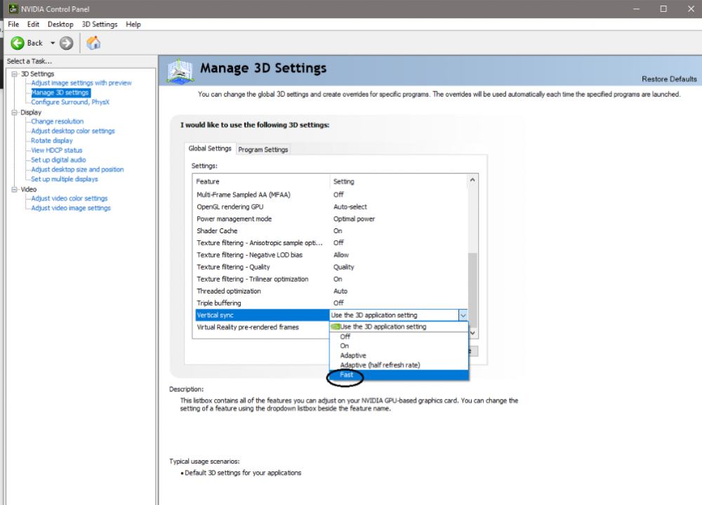The image size is (702, 505).
Task: Choose Use the 3D application setting option
Action: click(399, 327)
